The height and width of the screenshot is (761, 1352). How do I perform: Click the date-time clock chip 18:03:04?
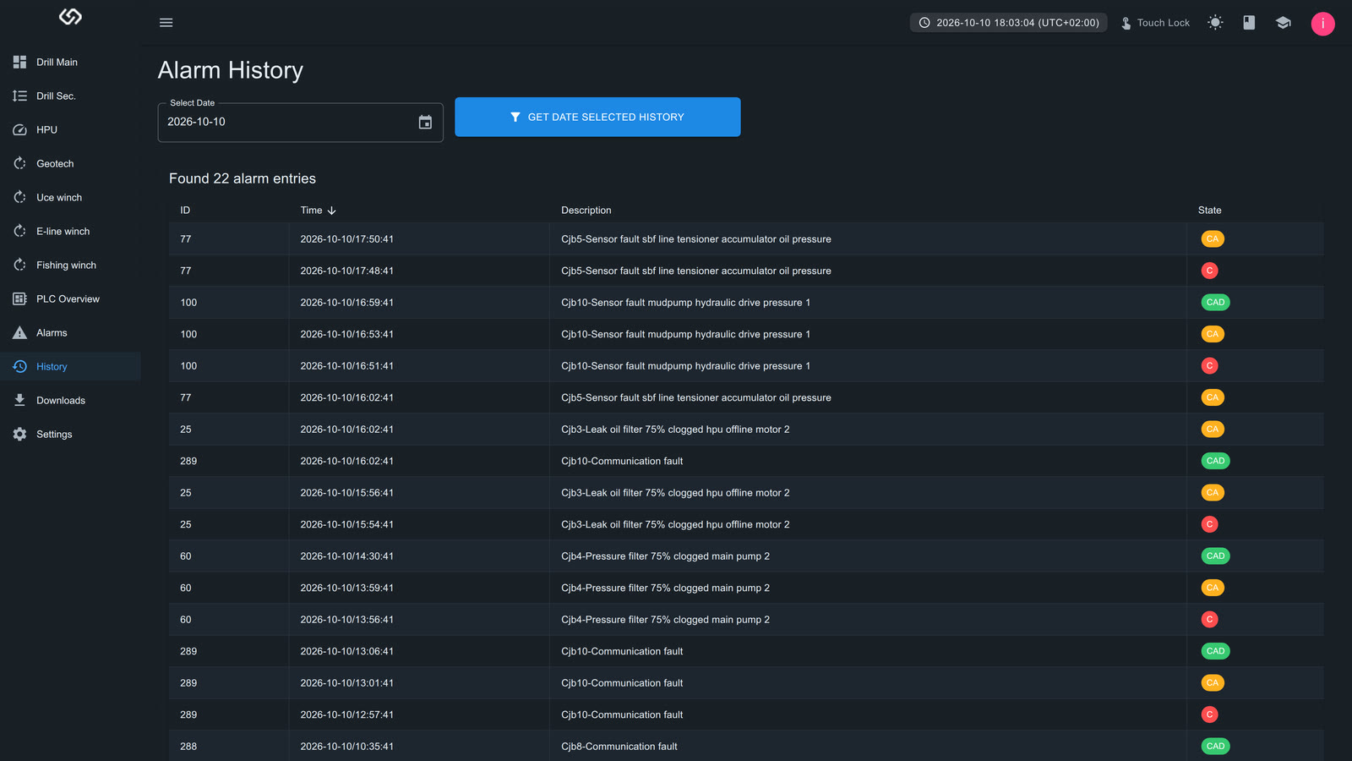[1008, 23]
